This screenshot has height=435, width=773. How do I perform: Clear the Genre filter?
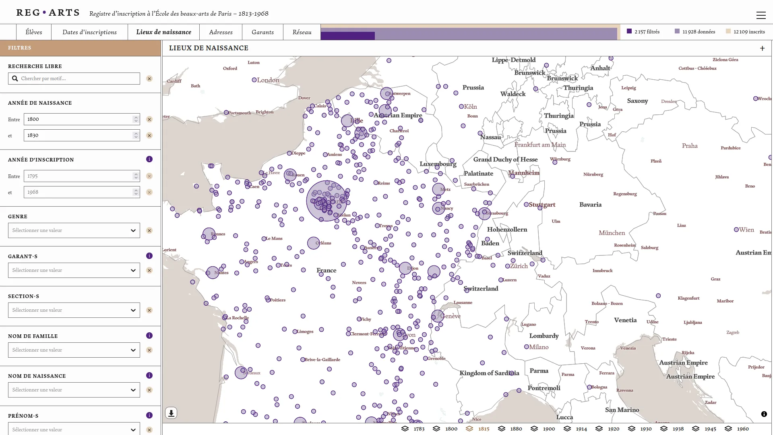pos(149,230)
